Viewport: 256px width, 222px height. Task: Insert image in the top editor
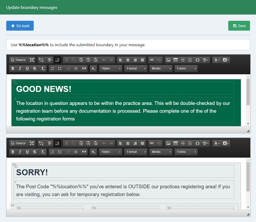coord(168,60)
